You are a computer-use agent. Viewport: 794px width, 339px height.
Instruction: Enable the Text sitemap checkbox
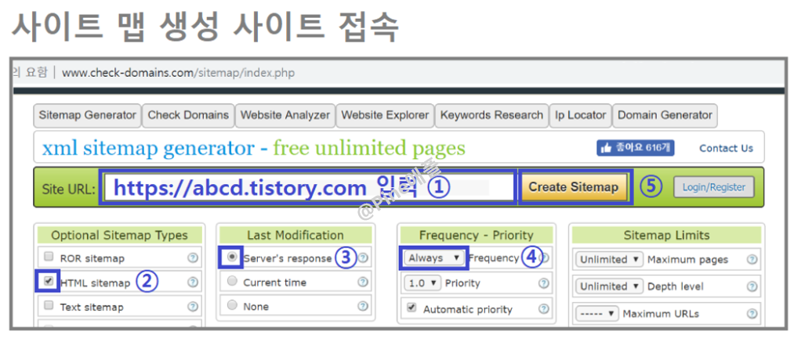coord(49,305)
